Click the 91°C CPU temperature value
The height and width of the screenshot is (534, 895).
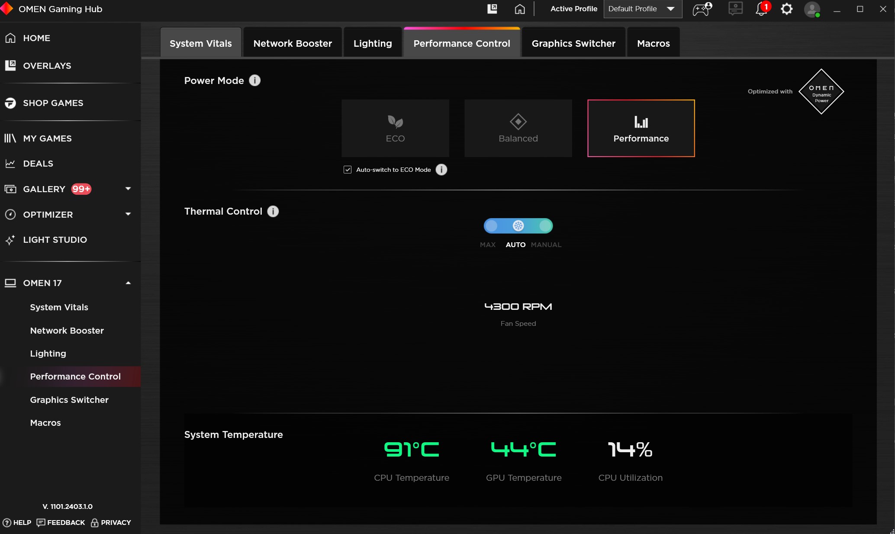pyautogui.click(x=412, y=450)
